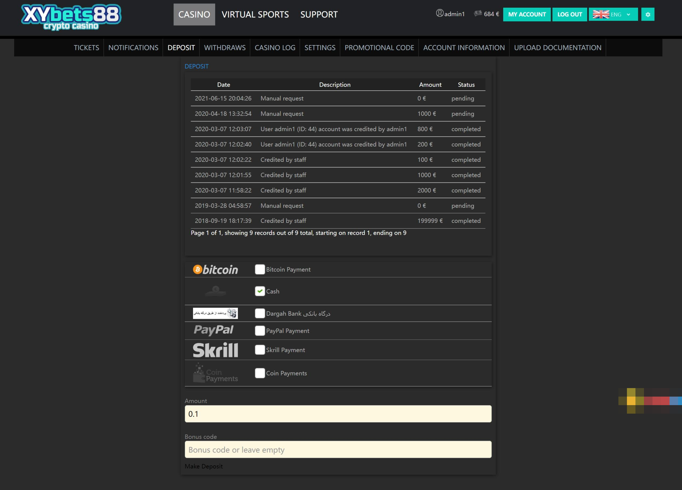Switch to Casino Log tab
The width and height of the screenshot is (682, 490).
tap(275, 47)
